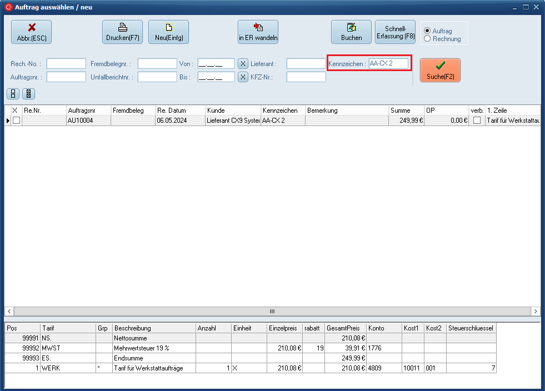
Task: Open Schnell-Erfassung (F8)
Action: (395, 32)
